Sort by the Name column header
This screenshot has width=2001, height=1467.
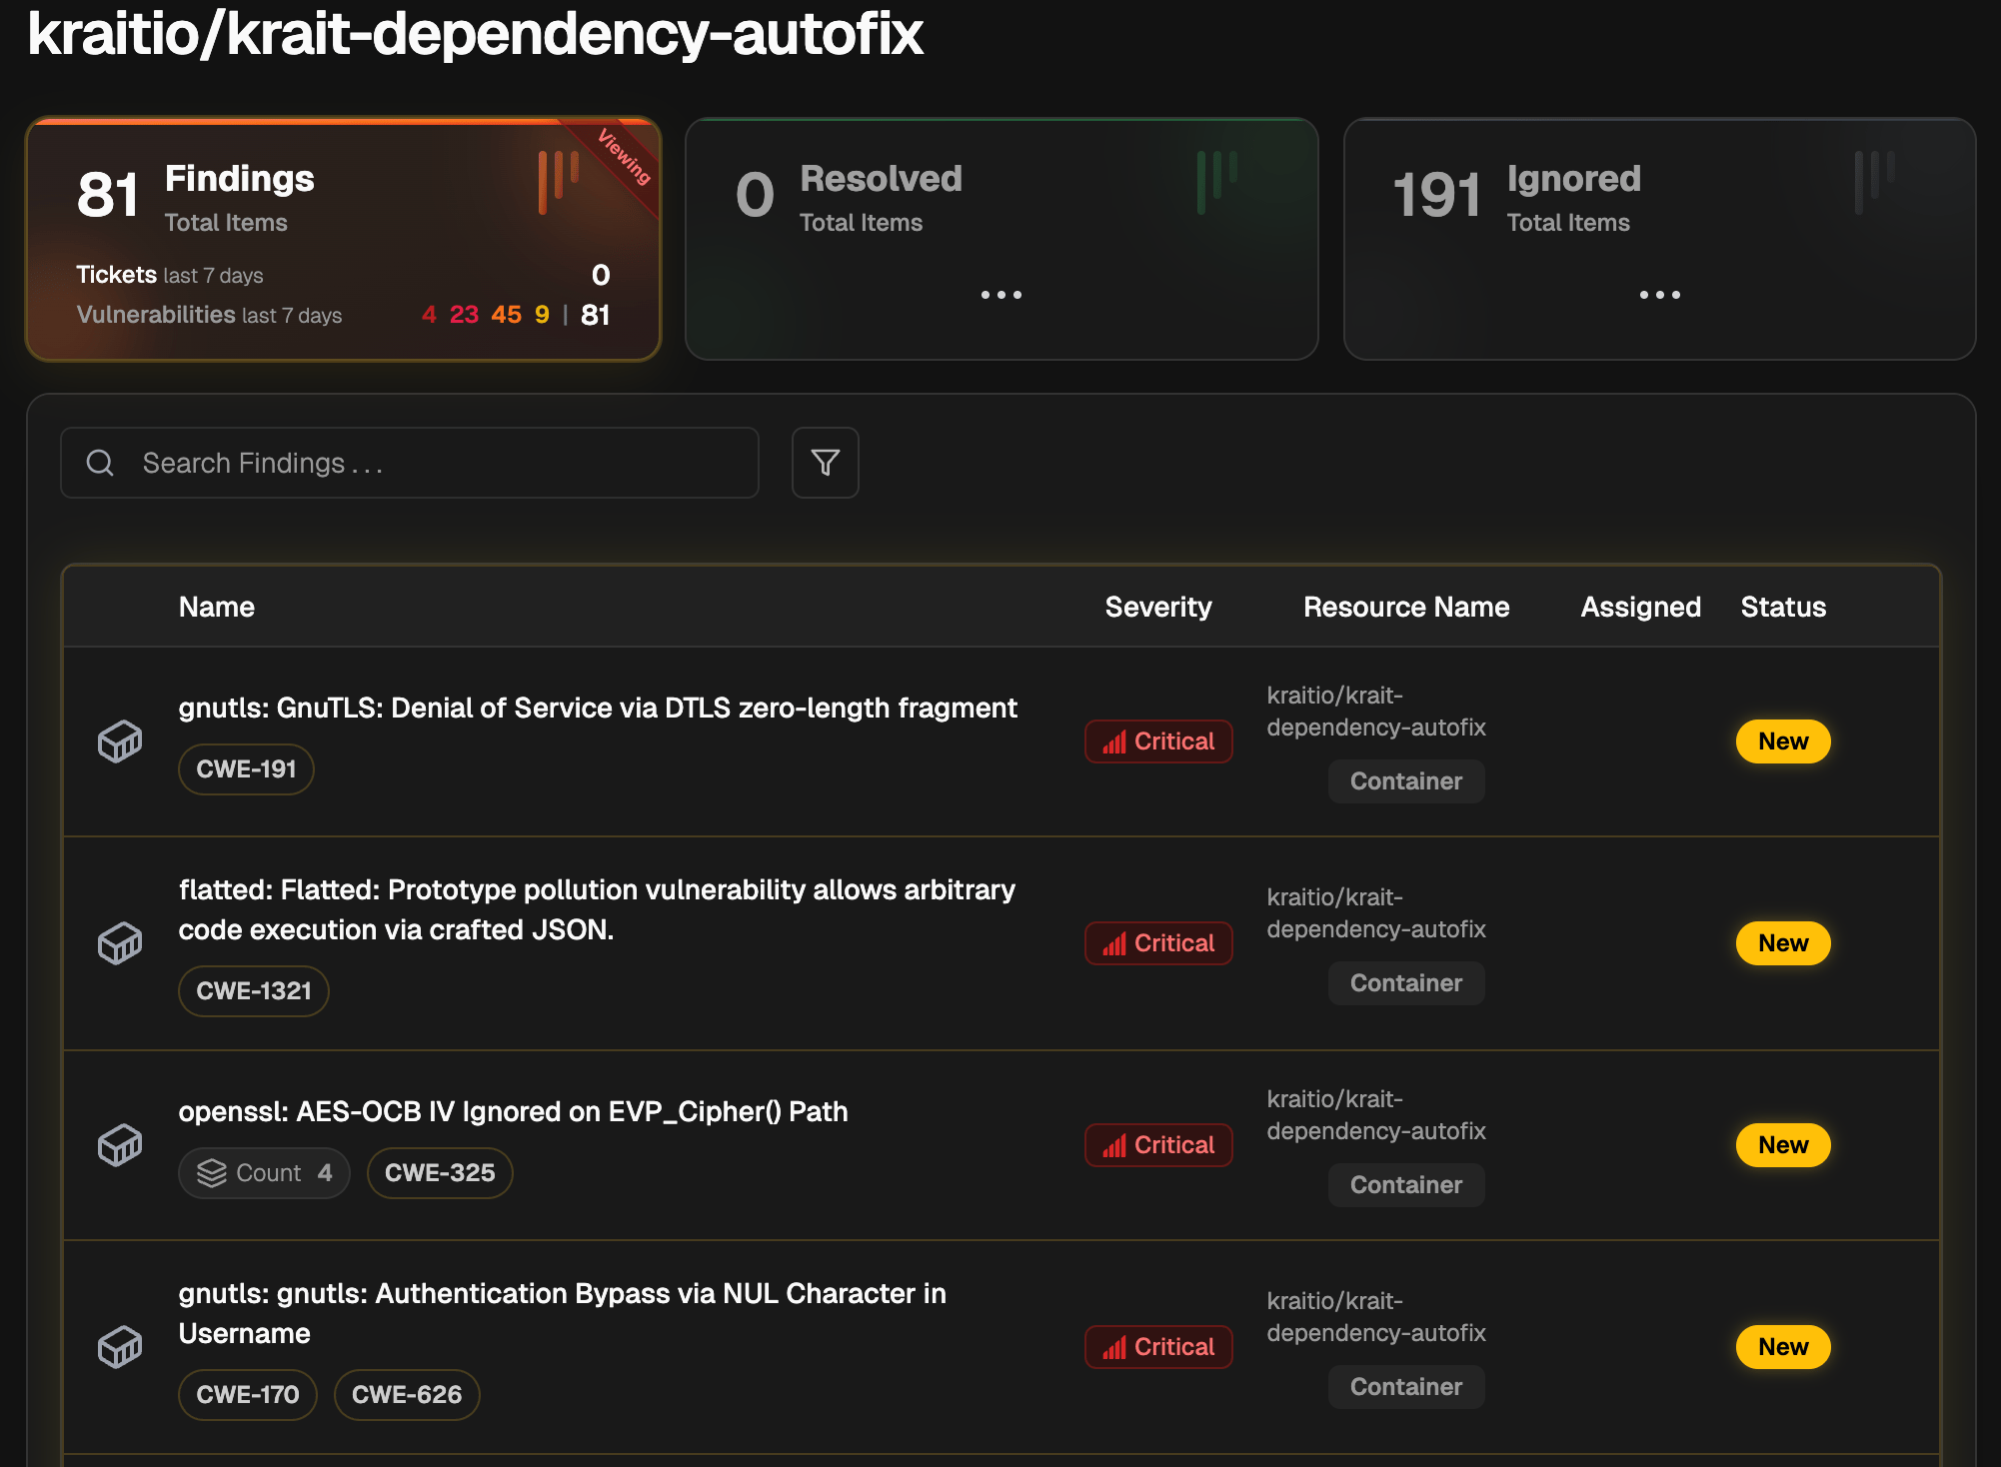tap(217, 607)
